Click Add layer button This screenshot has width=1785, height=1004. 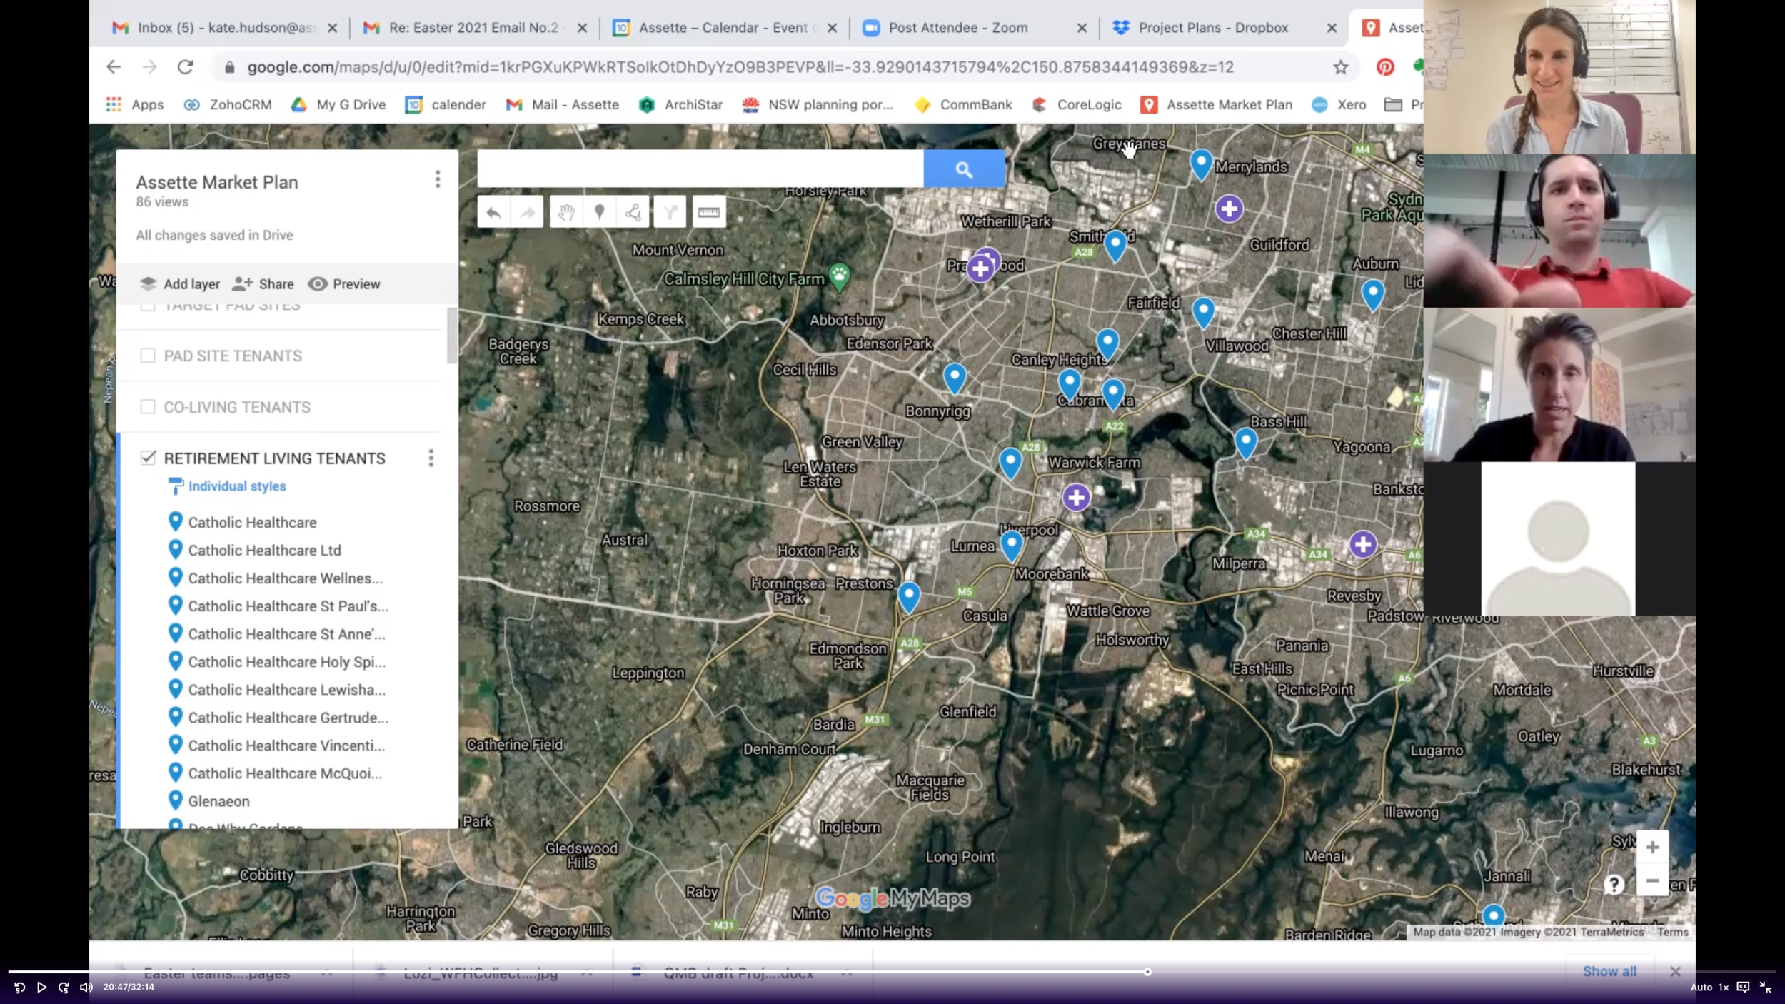(x=180, y=284)
